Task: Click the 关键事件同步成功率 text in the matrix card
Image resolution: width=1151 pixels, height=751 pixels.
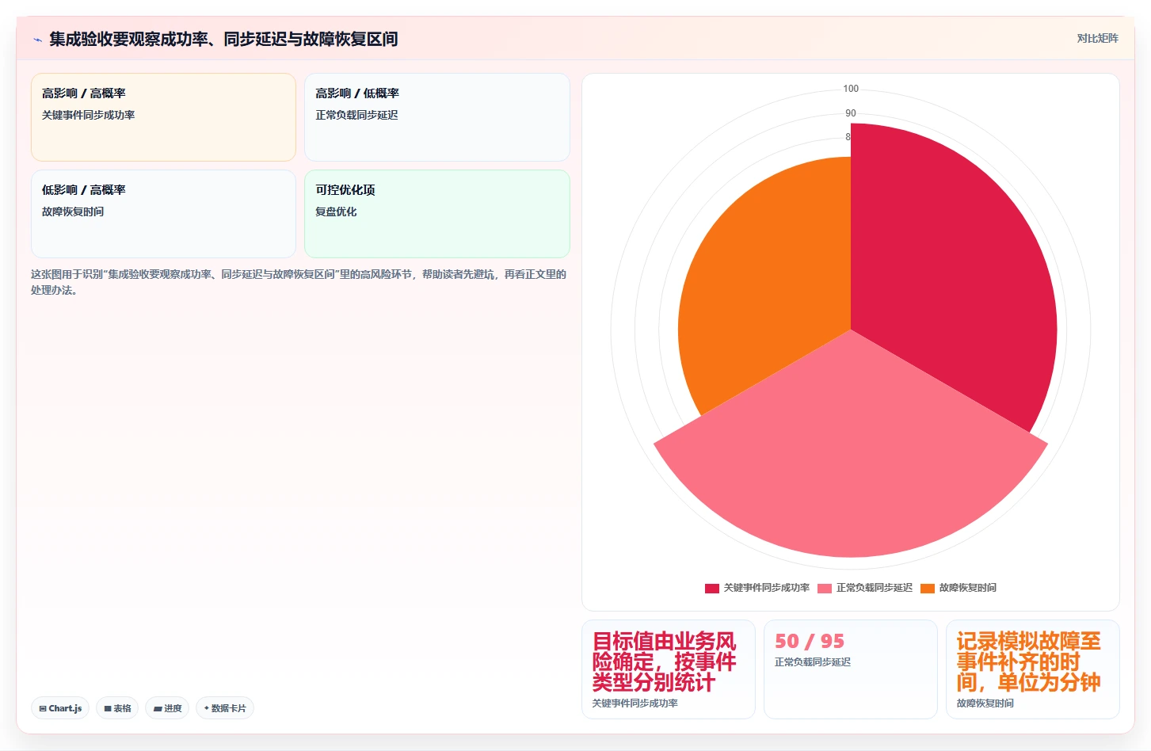Action: coord(88,115)
